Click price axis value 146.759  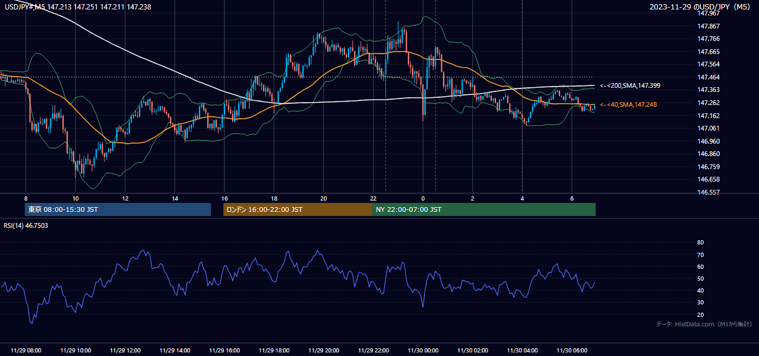click(x=709, y=167)
